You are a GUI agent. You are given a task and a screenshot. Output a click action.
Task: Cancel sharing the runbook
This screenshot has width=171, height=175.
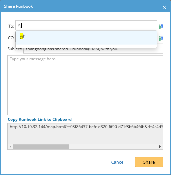click(118, 162)
